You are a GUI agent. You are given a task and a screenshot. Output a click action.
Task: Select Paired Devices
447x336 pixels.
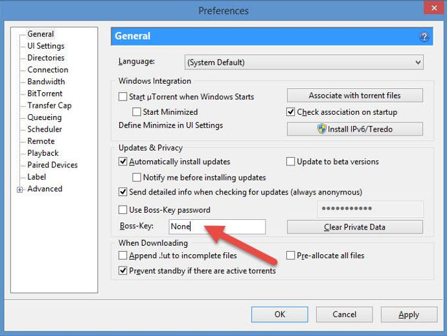coord(52,165)
